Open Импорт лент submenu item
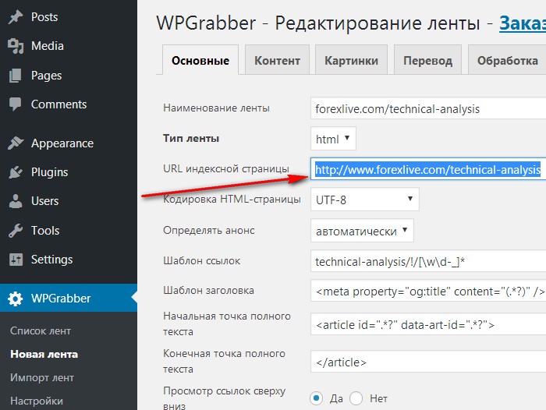546x410 pixels. pos(42,377)
